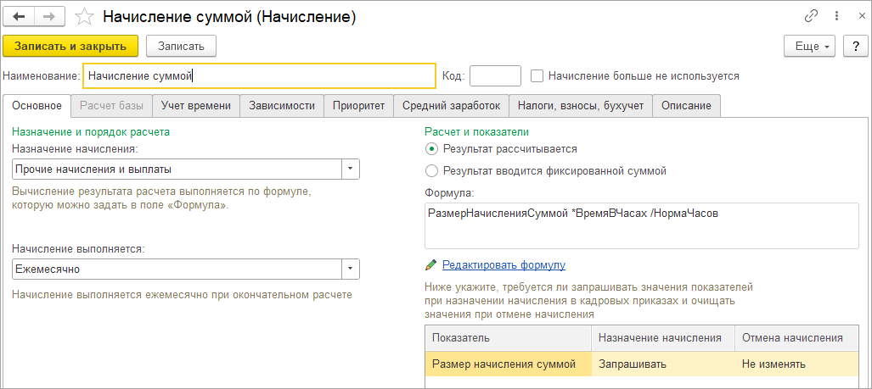Copy link using the chain icon

(812, 17)
